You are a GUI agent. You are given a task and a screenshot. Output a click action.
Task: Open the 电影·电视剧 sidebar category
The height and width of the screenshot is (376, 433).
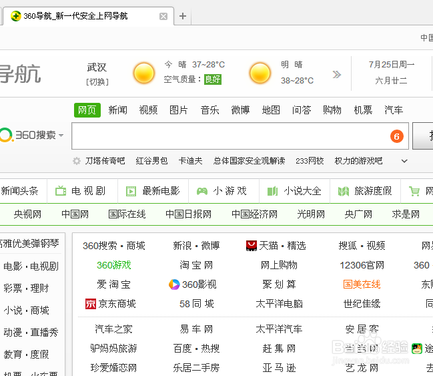click(31, 266)
